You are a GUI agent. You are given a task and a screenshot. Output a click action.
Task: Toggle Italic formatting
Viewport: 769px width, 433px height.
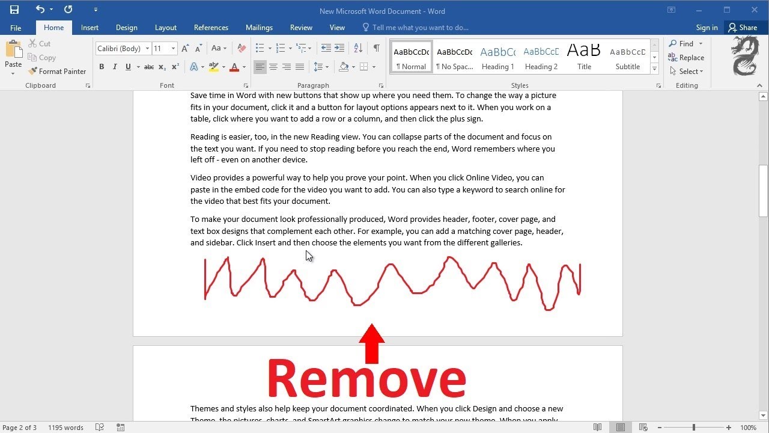(x=115, y=67)
